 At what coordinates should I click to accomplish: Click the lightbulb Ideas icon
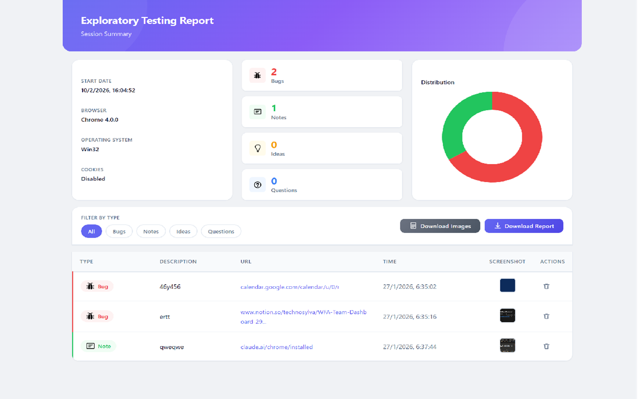click(x=257, y=148)
